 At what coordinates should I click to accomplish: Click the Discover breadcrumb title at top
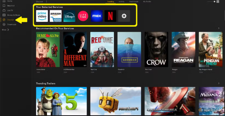coord(39,2)
